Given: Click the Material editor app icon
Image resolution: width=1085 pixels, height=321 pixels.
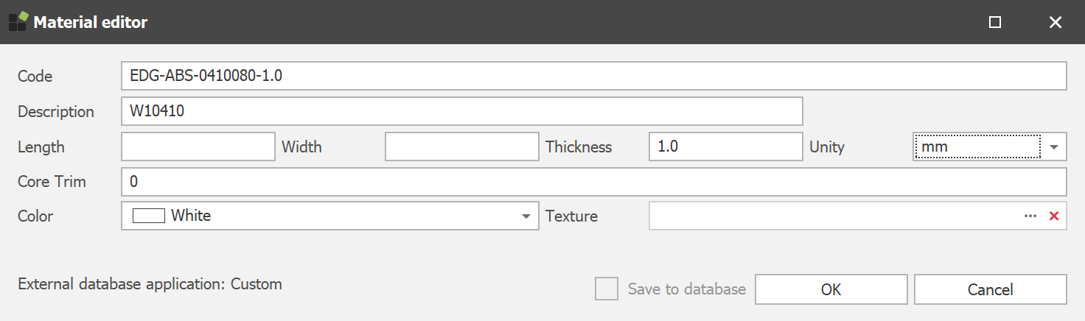Looking at the screenshot, I should (x=18, y=21).
